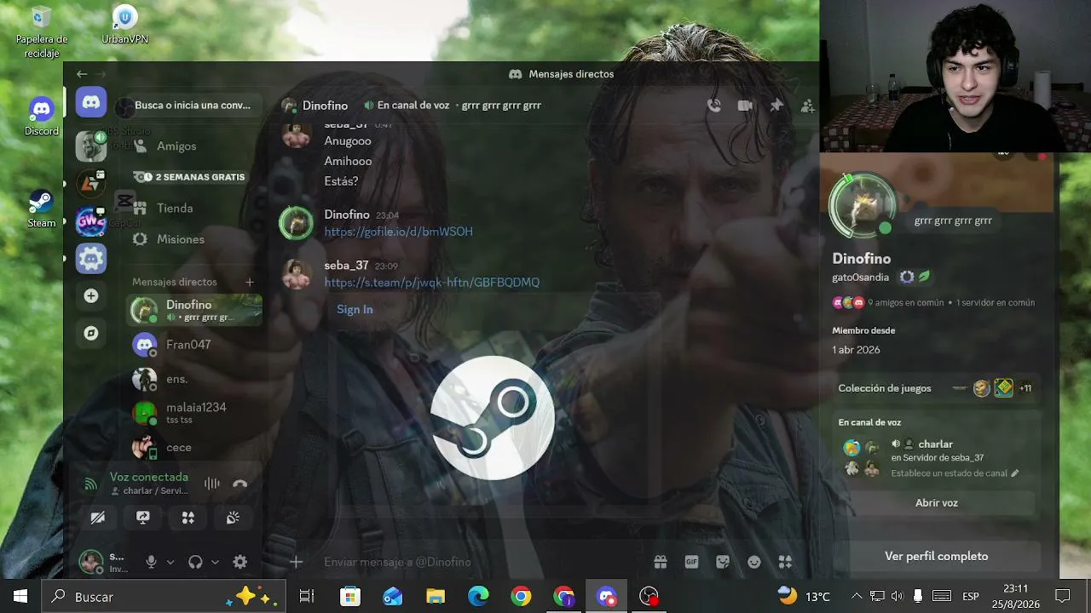Open apps launcher in message bar
1091x613 pixels.
click(x=785, y=562)
